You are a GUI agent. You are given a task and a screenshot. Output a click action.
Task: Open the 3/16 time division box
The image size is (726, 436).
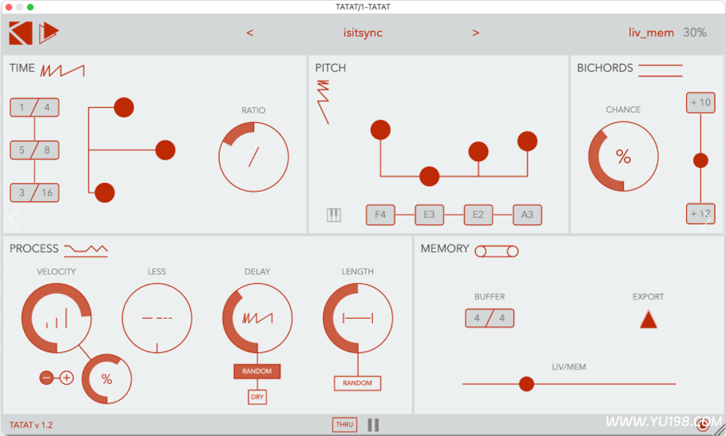pyautogui.click(x=34, y=192)
